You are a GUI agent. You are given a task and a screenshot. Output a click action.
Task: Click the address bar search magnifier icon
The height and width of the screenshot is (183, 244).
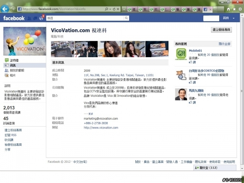click(x=106, y=9)
